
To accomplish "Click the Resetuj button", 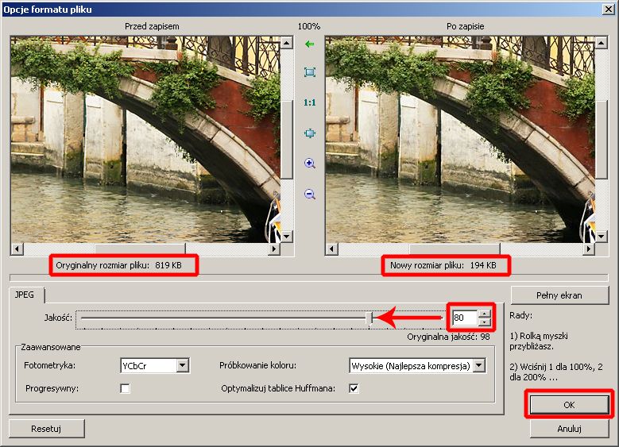I will click(x=46, y=429).
